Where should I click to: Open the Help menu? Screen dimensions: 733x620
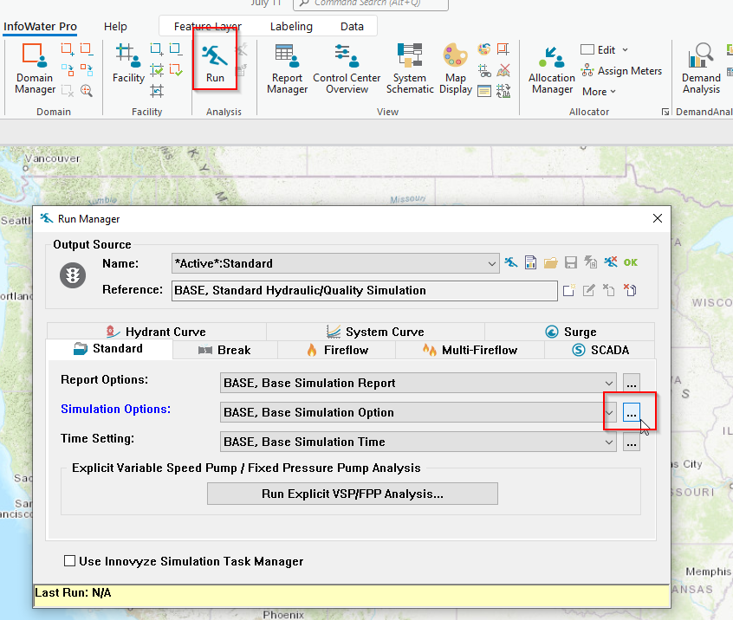point(115,26)
